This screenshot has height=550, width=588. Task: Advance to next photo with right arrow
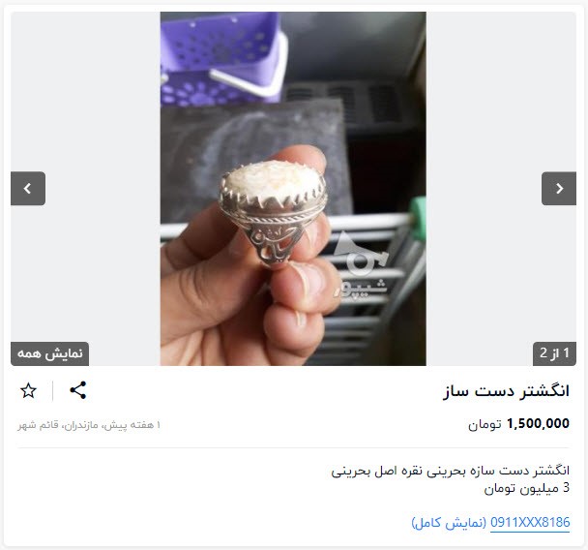[559, 189]
